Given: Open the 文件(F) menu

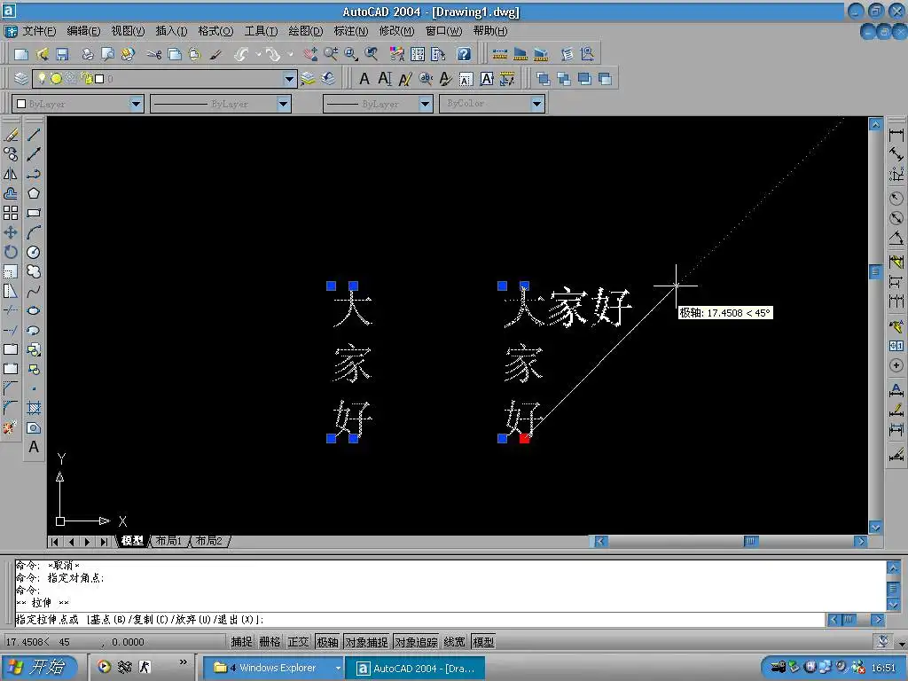Looking at the screenshot, I should pos(39,31).
